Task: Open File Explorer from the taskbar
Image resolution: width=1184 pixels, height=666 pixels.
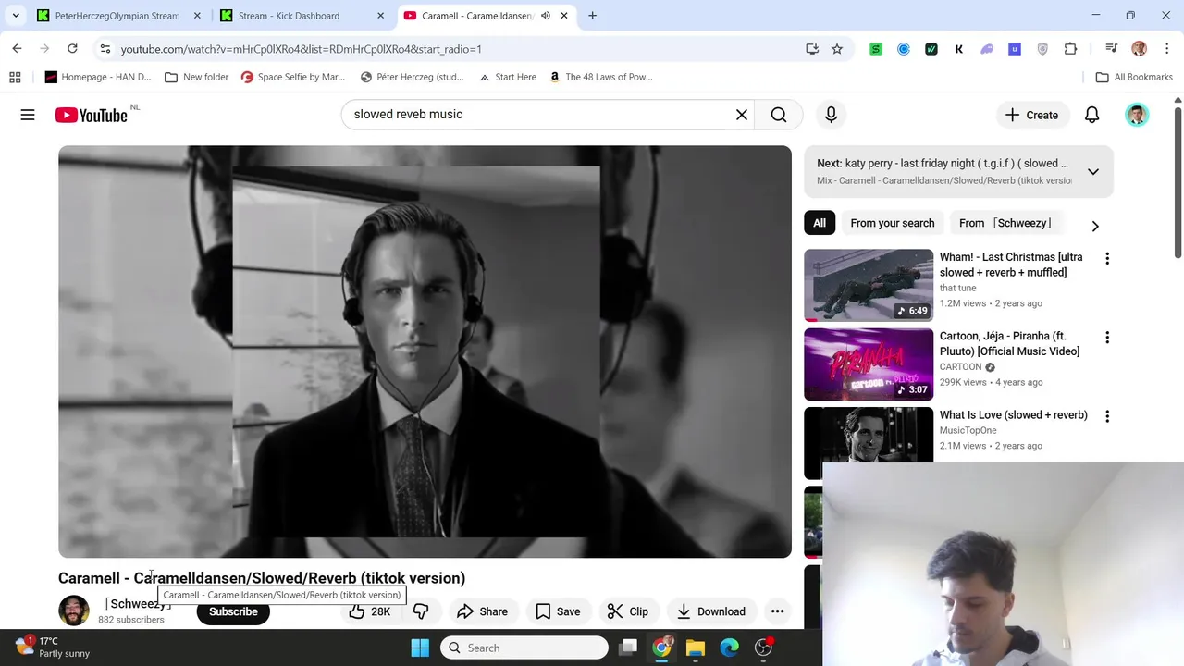Action: point(696,647)
